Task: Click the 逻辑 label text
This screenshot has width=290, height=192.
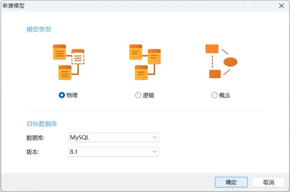Action: click(149, 95)
